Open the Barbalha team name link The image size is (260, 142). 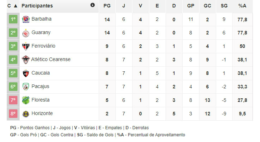[41, 19]
